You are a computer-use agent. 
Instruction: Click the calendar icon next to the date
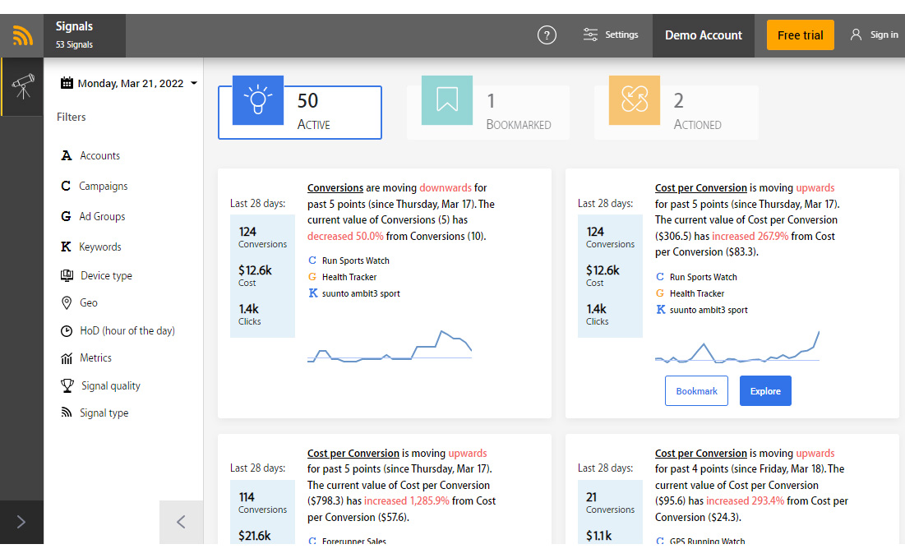pyautogui.click(x=67, y=83)
